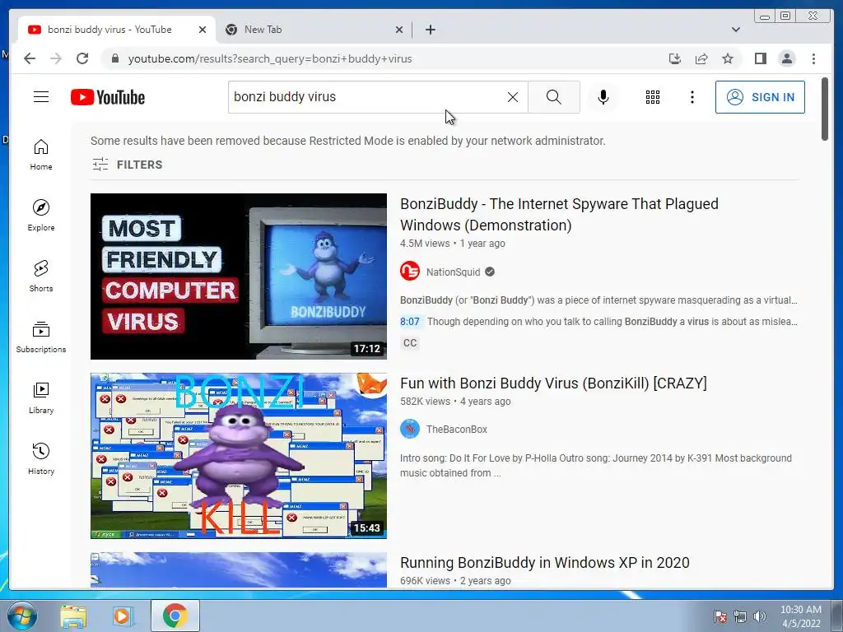
Task: Click TheBaconBox channel avatar
Action: (410, 429)
